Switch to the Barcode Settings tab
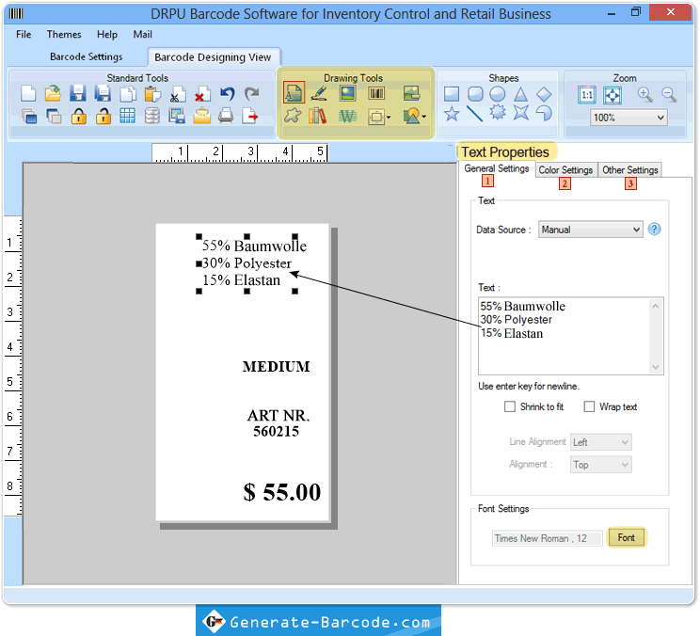700x636 pixels. 87,56
